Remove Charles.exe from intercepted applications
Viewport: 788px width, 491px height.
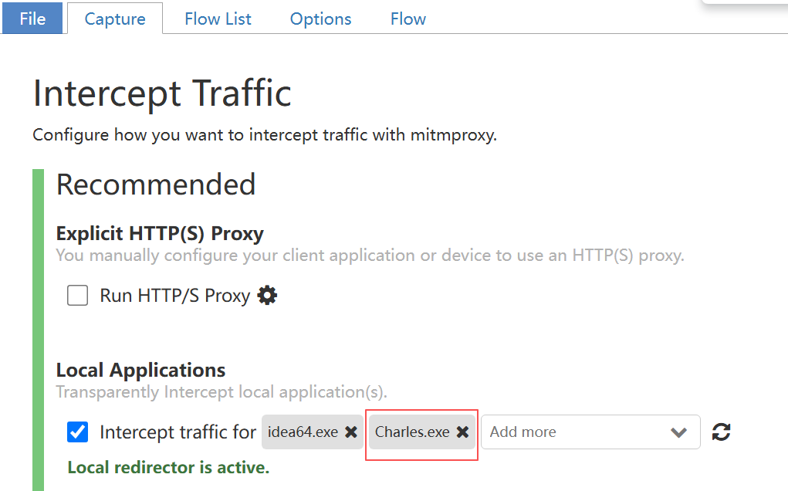462,432
